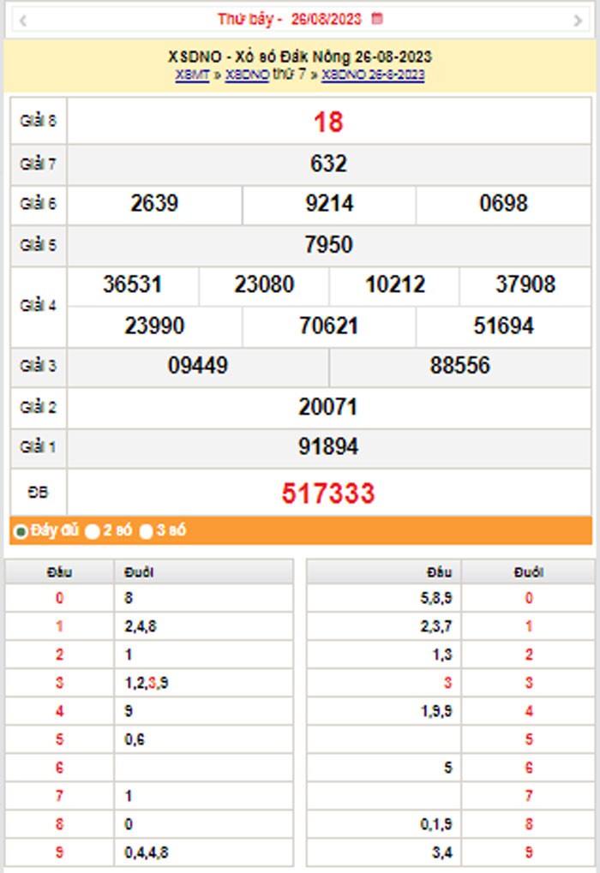Click the Giải 1 result 91894
Screen dimensions: 600x873
pos(328,446)
